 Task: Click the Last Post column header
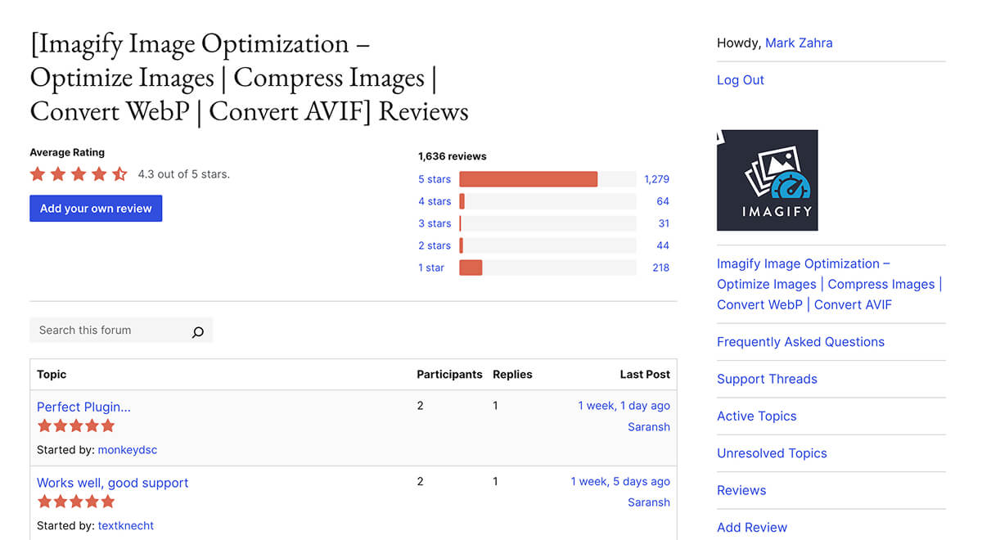[x=645, y=375]
